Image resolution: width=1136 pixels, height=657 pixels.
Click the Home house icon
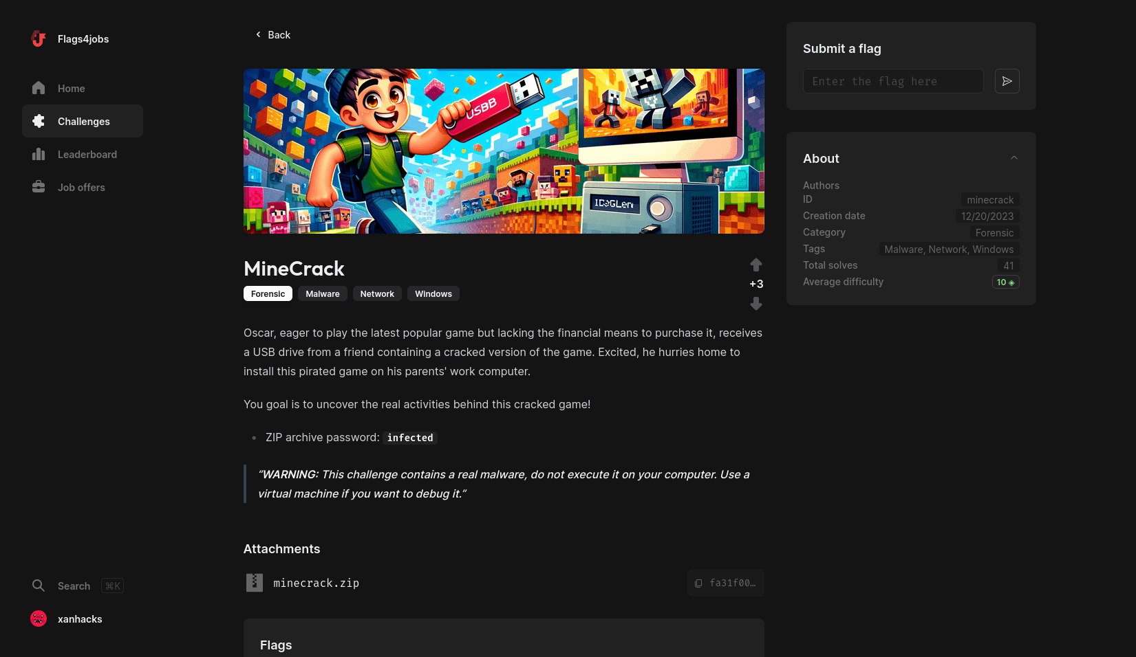pyautogui.click(x=39, y=88)
